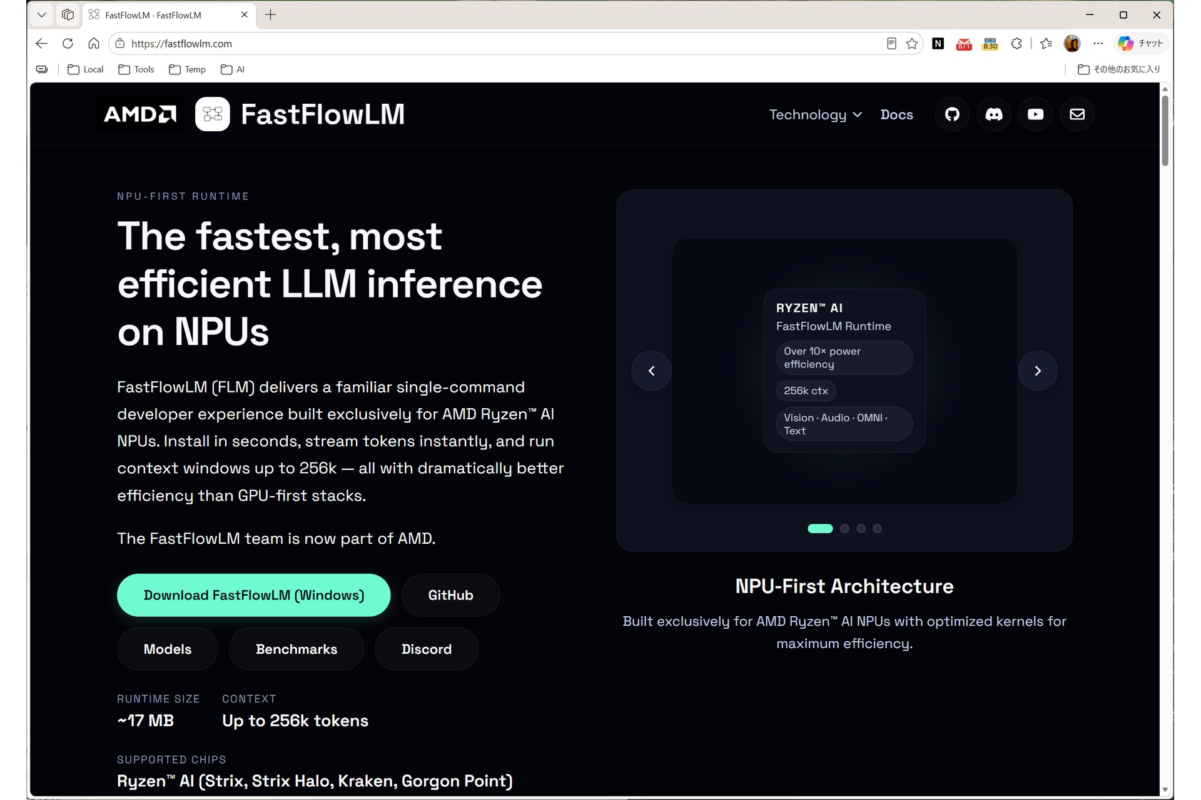1201x800 pixels.
Task: Select the second carousel indicator dot
Action: (844, 529)
